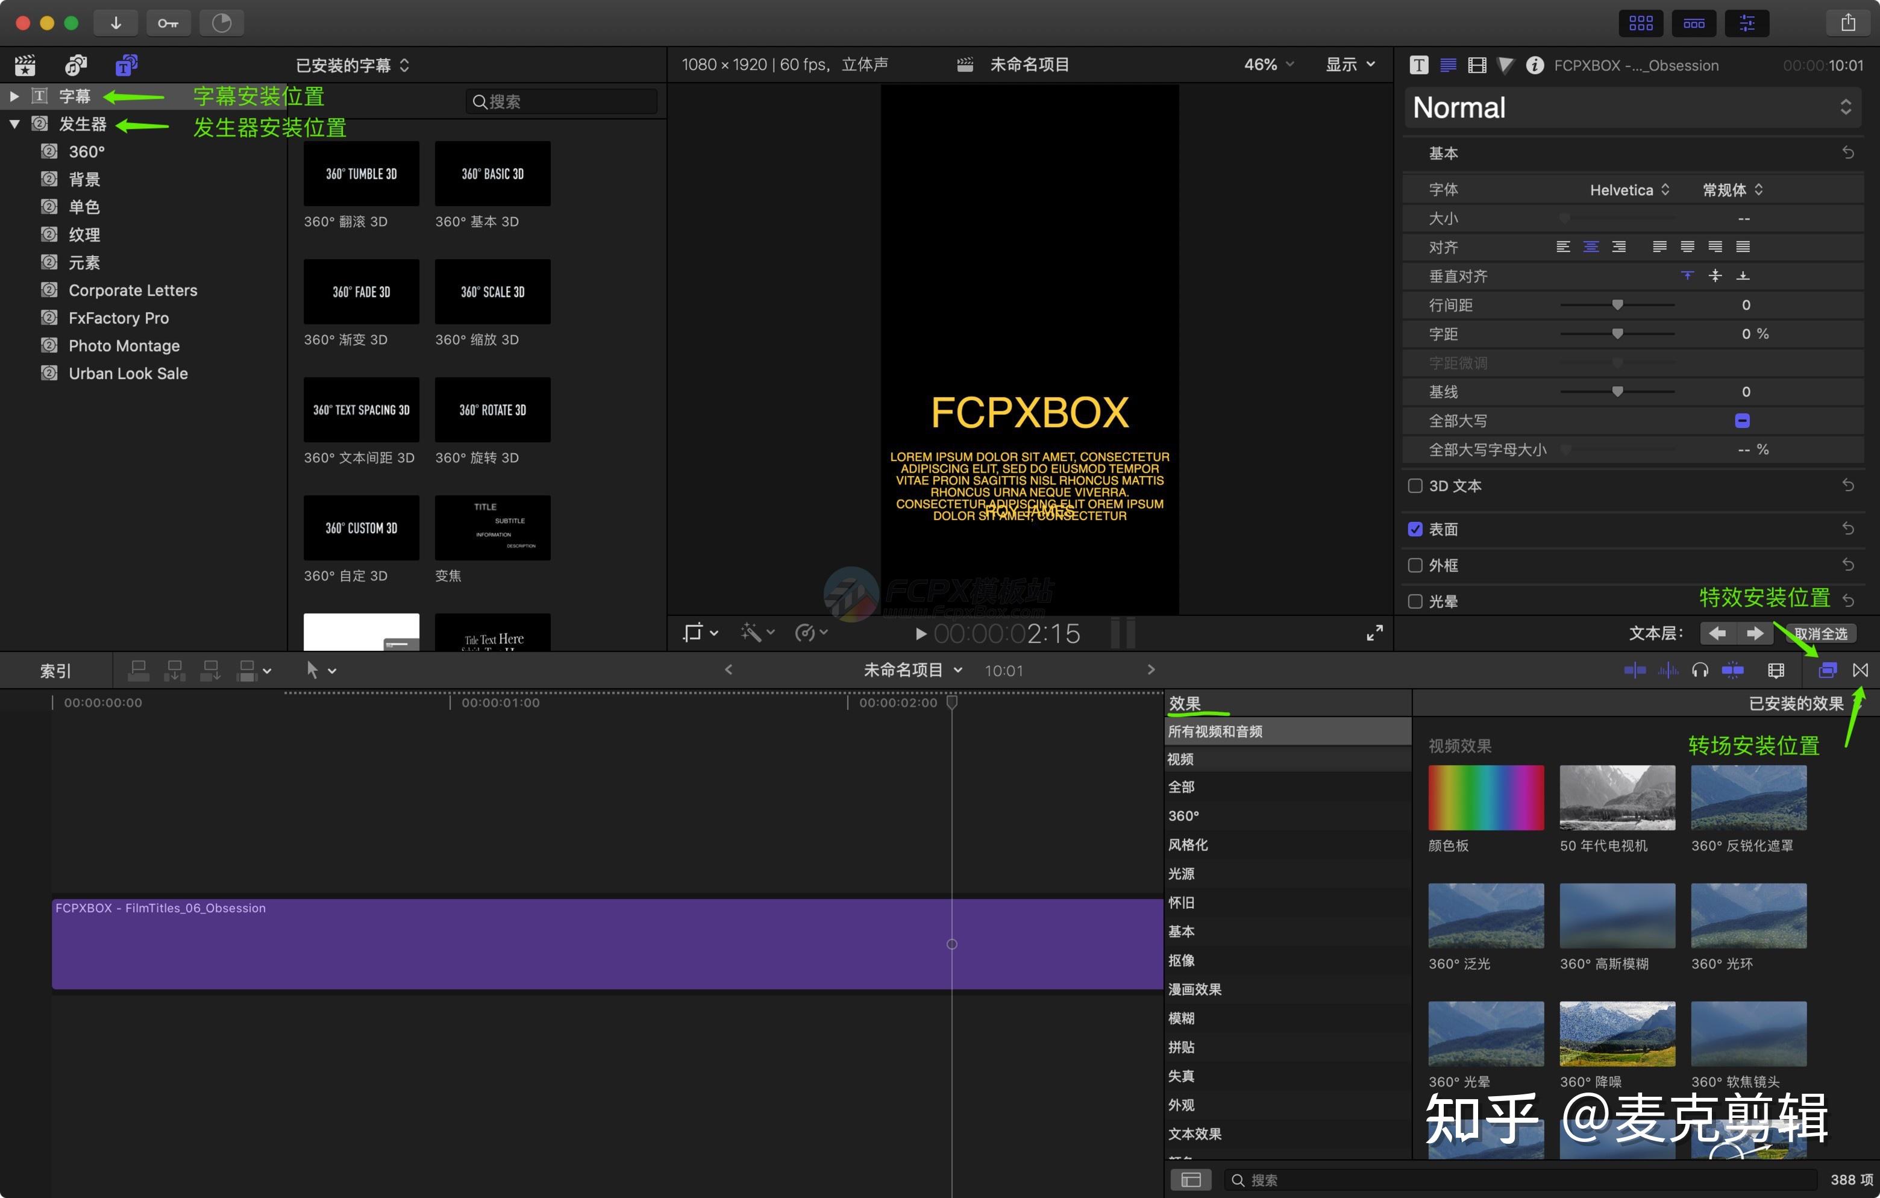This screenshot has height=1198, width=1880.
Task: Click the expand viewer to fullscreen icon
Action: click(1375, 633)
